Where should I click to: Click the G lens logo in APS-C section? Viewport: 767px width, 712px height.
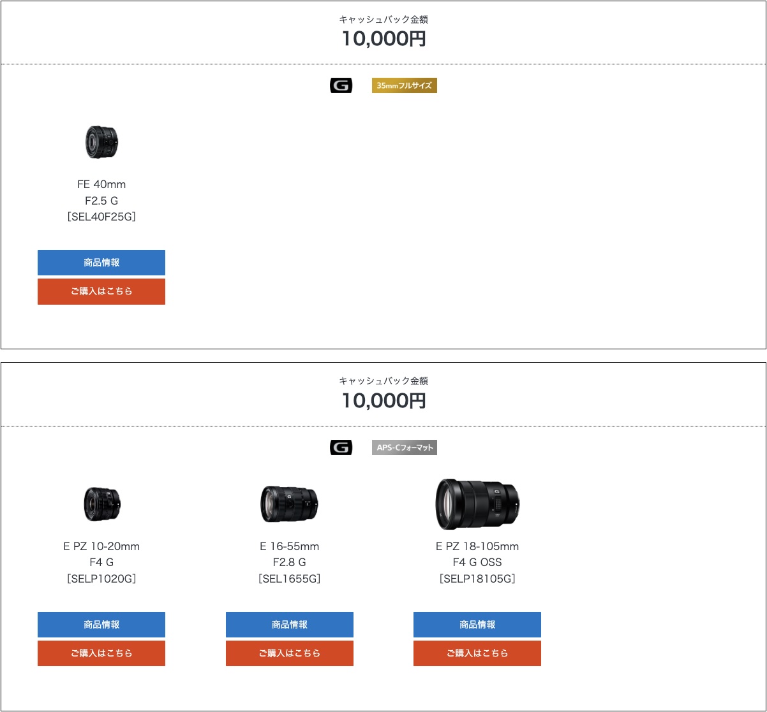click(x=341, y=447)
